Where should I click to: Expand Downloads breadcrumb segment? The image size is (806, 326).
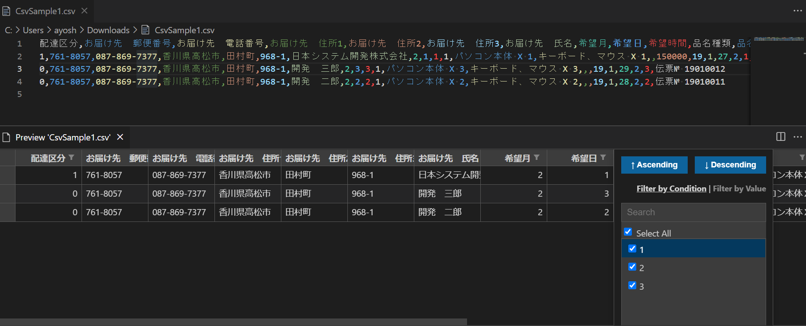tap(108, 30)
